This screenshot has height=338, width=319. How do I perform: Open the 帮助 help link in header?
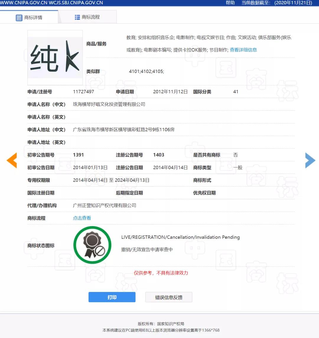point(230,3)
